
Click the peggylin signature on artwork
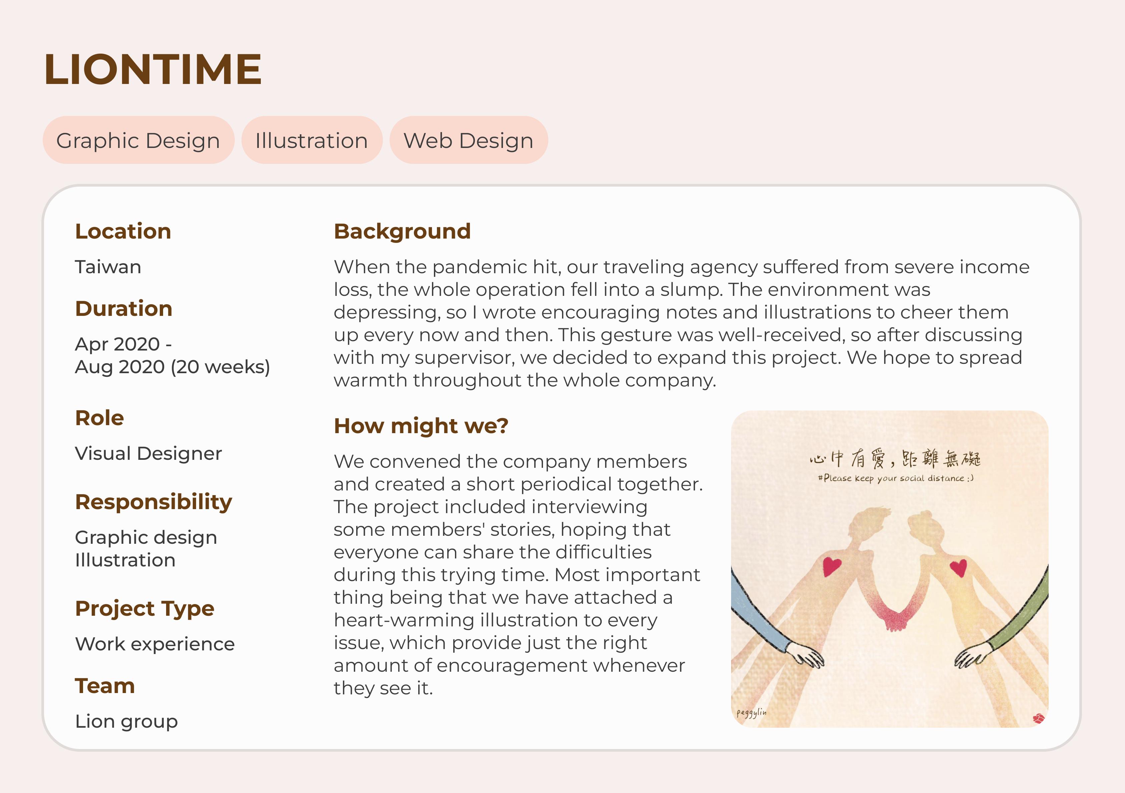[751, 713]
